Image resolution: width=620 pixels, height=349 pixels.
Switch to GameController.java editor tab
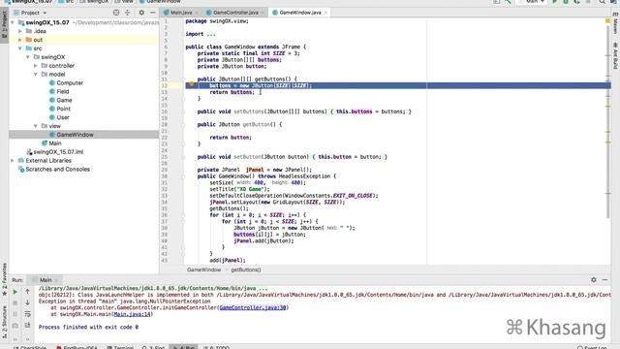tap(235, 13)
